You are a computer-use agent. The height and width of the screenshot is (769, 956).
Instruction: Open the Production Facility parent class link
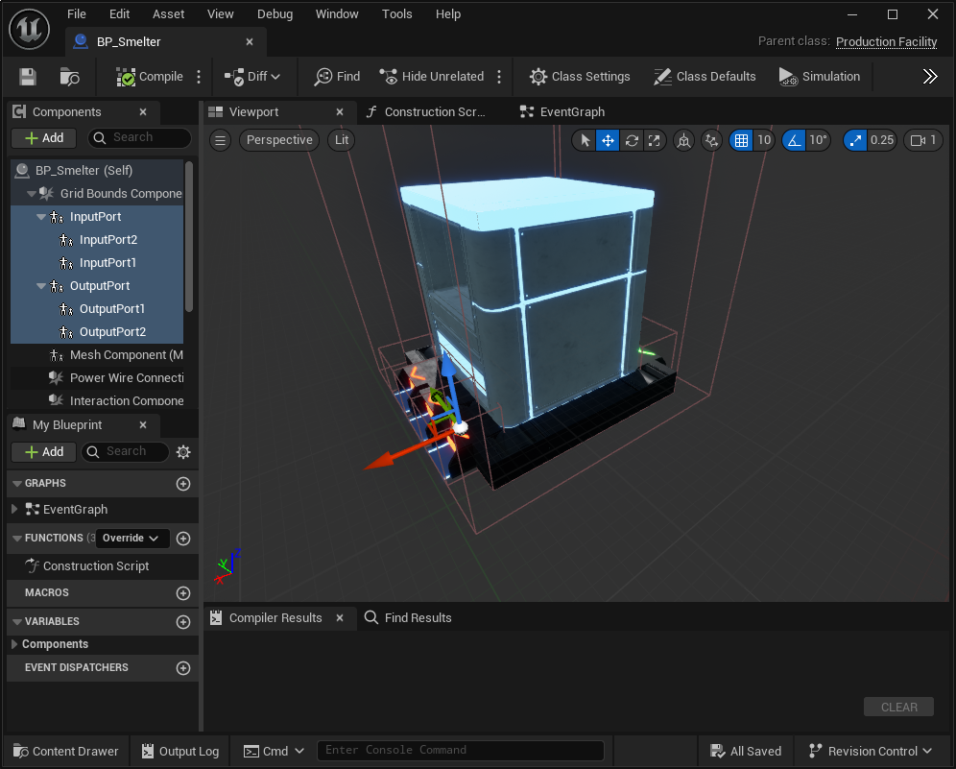pyautogui.click(x=886, y=42)
